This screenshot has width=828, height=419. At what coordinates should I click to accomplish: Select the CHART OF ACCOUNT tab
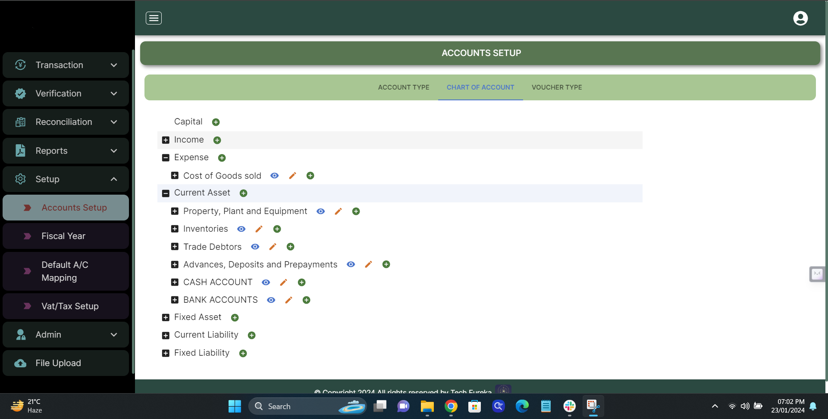pyautogui.click(x=480, y=87)
